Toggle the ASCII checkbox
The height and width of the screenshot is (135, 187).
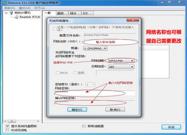(x=58, y=73)
